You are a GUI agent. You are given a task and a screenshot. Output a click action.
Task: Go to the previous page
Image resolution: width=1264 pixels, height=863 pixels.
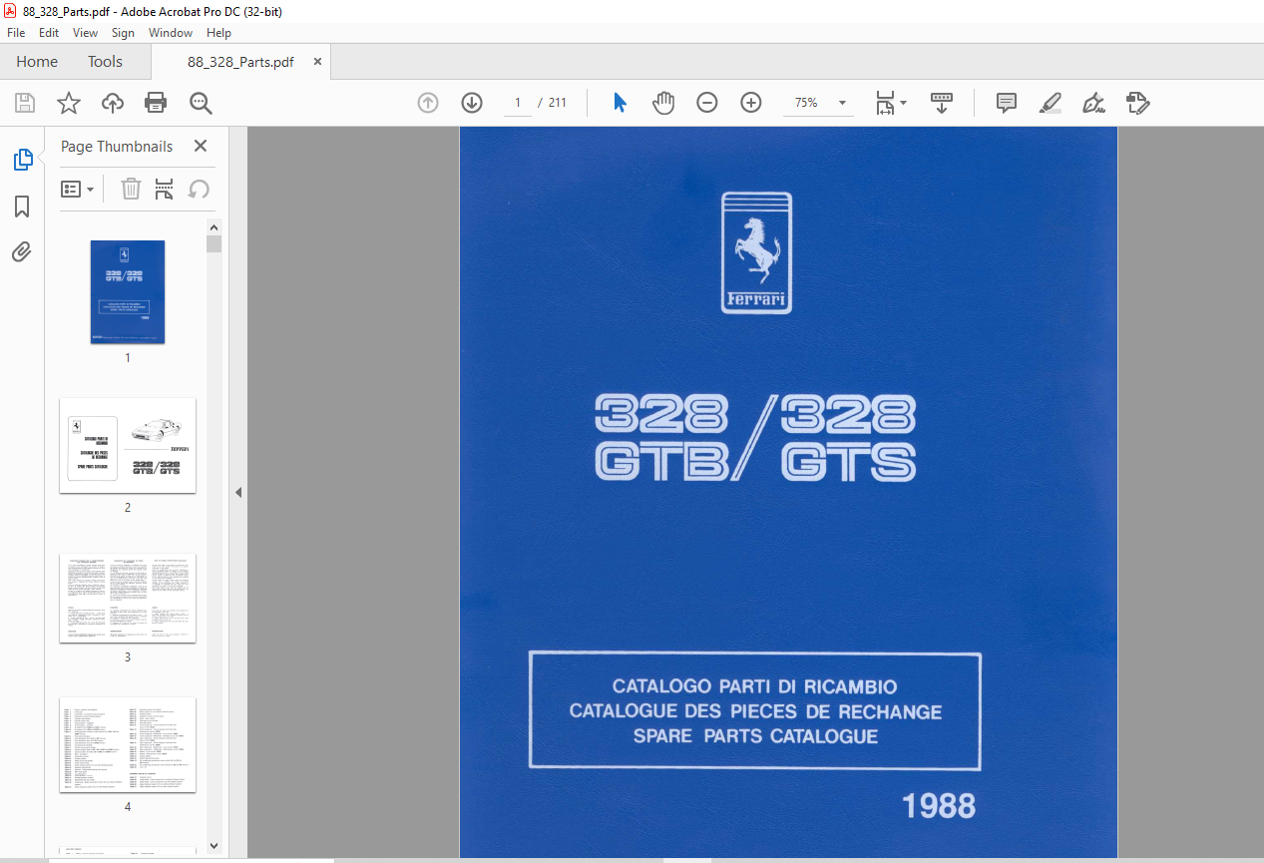pos(428,103)
